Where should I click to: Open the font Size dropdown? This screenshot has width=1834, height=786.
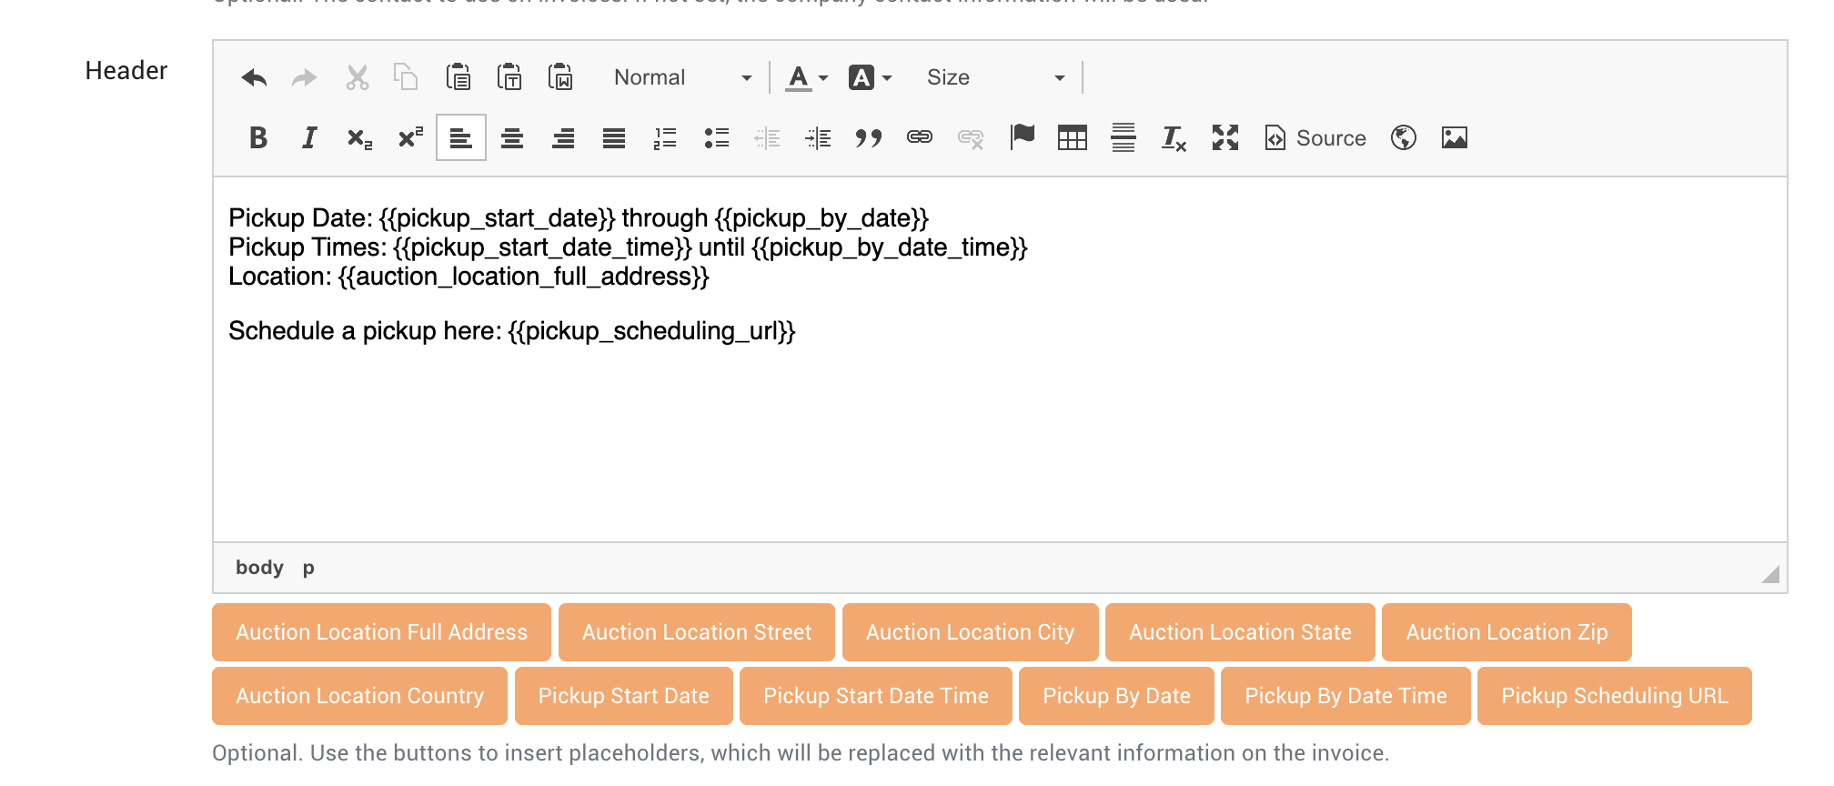(995, 78)
